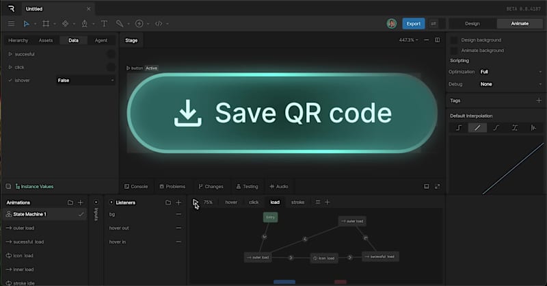
Task: Open the Testing tab
Action: pyautogui.click(x=247, y=187)
